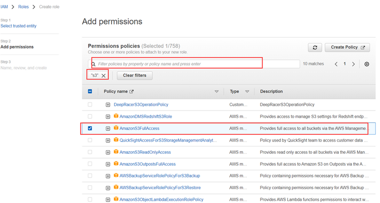Expand the DeepRacerS3OperationPolicy plus icon
This screenshot has height=203, width=380.
[108, 105]
